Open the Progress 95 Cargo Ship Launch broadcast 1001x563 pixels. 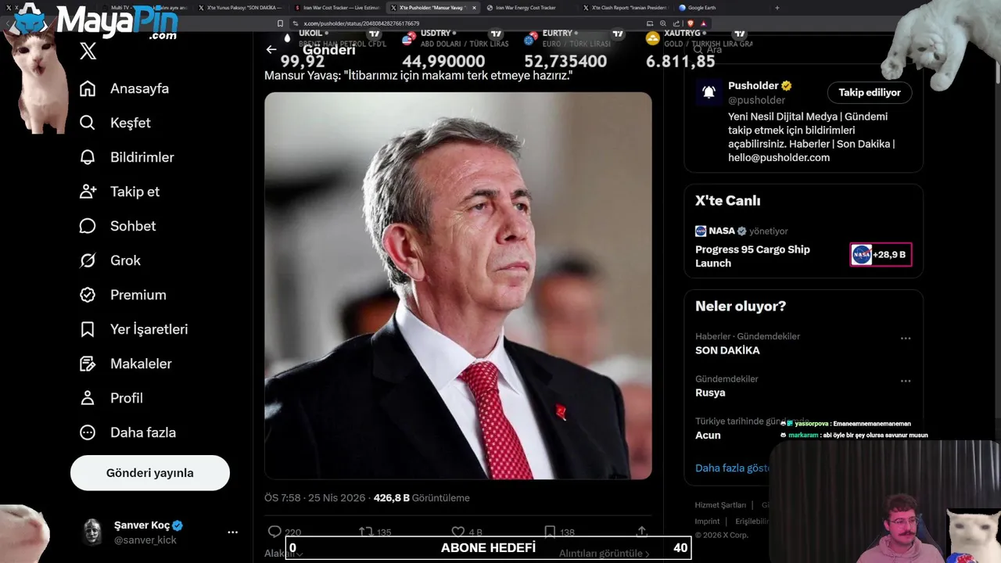752,256
